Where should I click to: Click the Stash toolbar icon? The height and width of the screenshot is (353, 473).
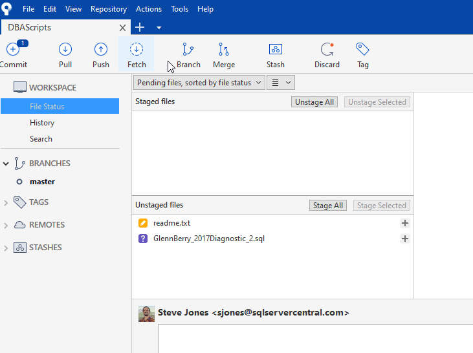[x=276, y=50]
